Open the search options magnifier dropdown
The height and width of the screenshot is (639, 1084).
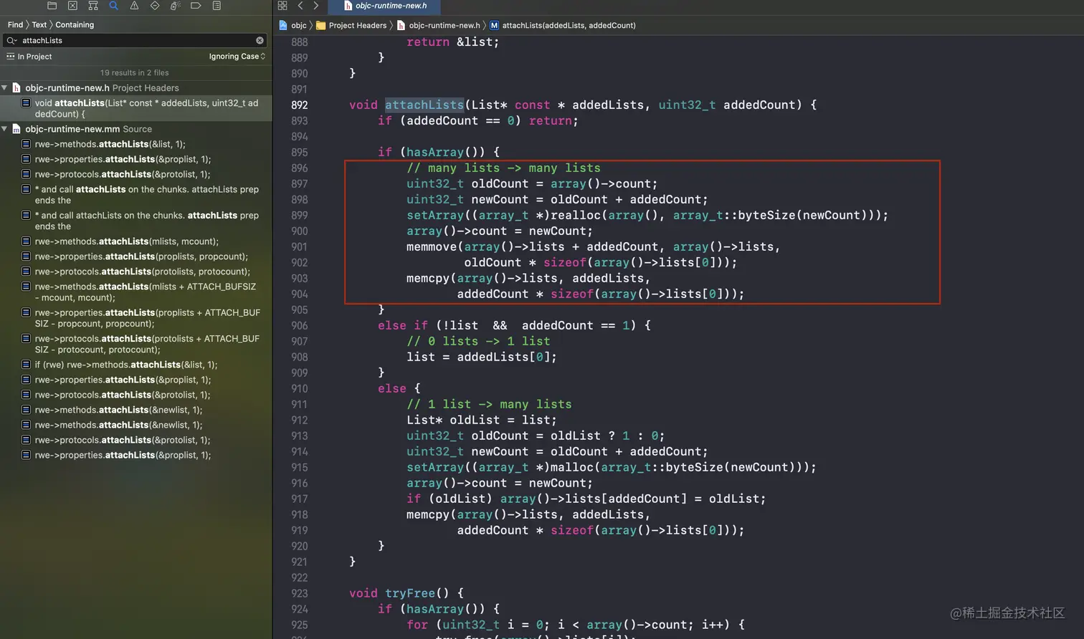tap(12, 41)
